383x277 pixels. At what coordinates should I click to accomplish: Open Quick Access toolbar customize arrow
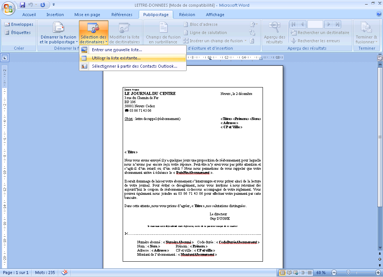53,5
